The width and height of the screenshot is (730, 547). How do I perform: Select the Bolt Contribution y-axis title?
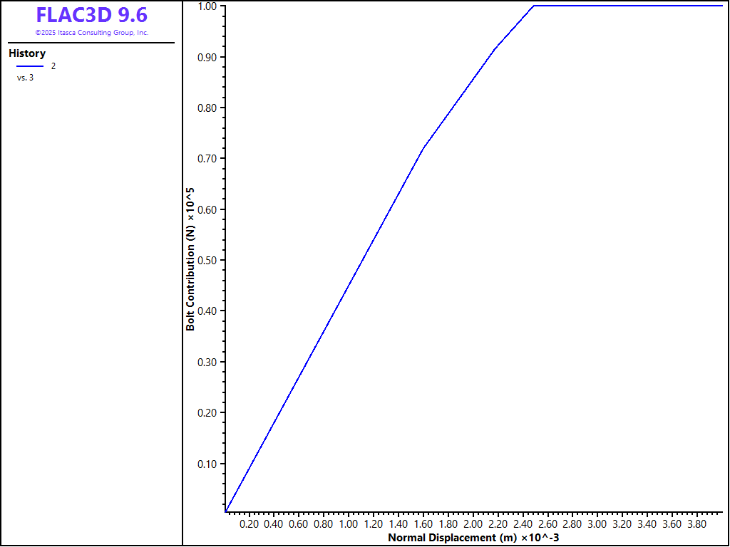click(x=190, y=259)
